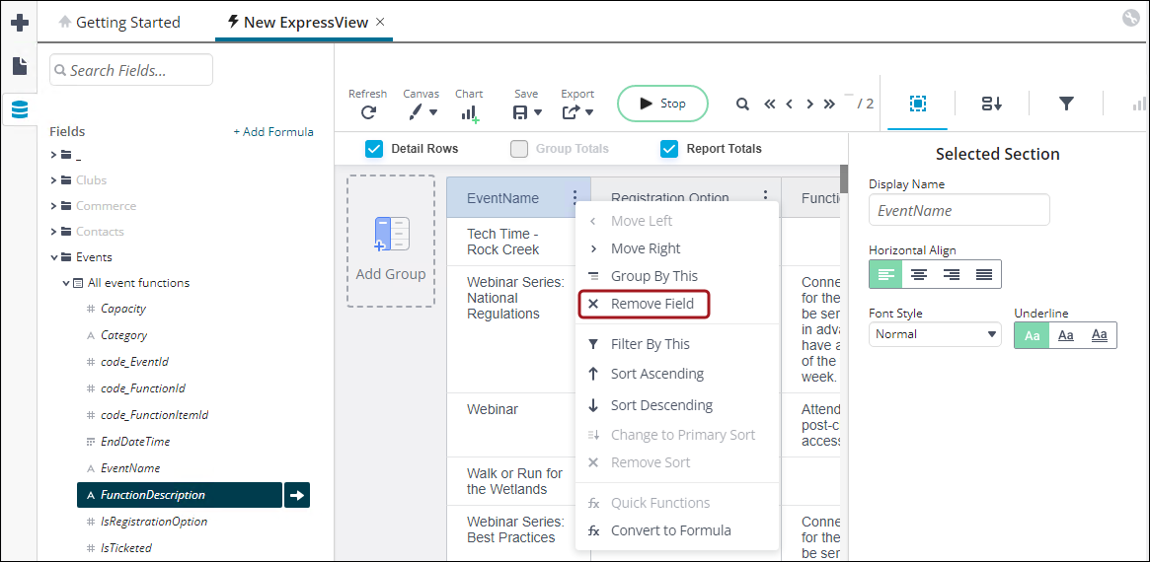This screenshot has width=1150, height=562.
Task: Select double underline Aa option
Action: click(1100, 335)
